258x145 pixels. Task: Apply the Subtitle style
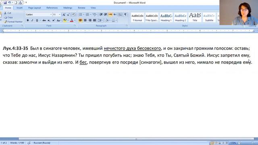tap(209, 18)
